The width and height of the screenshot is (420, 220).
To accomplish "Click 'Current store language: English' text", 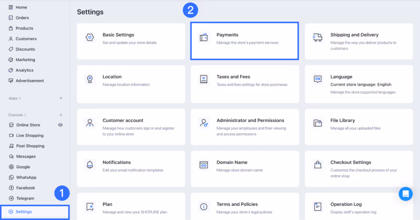I will 361,84.
